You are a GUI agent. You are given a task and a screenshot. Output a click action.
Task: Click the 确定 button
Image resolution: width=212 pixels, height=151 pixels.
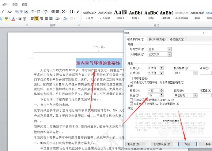[187, 144]
